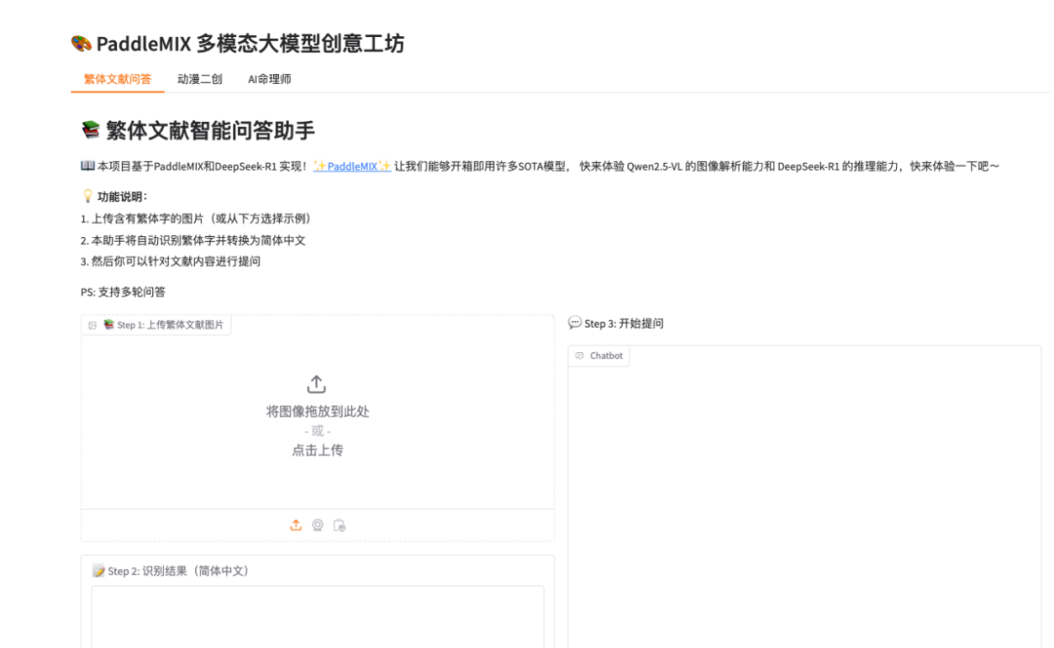Choose the clipboard paste source icon
Image resolution: width=1054 pixels, height=648 pixels.
pos(340,525)
